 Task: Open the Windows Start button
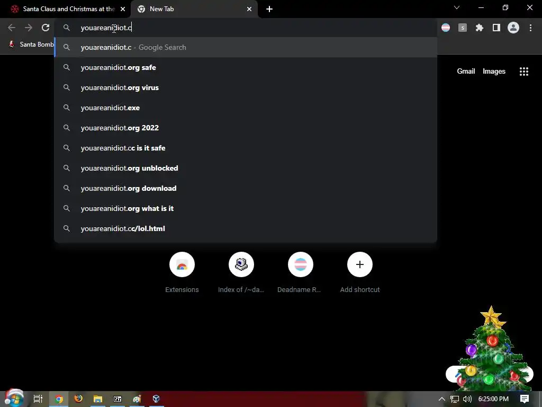coord(14,399)
